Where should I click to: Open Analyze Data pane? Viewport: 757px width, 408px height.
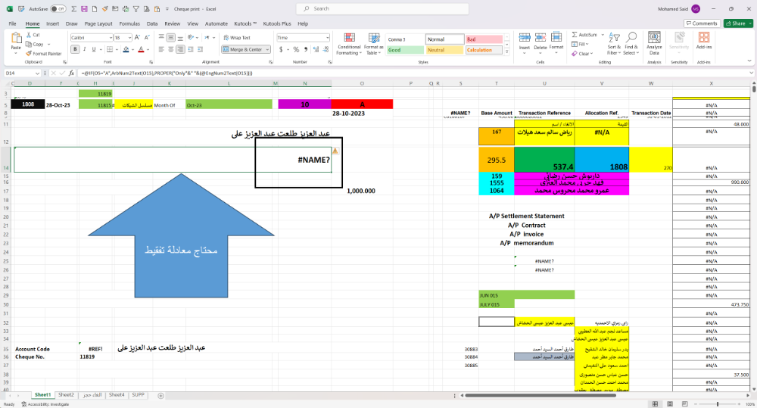654,42
